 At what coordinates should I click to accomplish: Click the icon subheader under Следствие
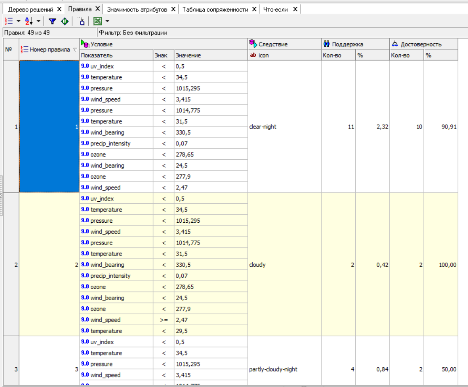point(284,55)
